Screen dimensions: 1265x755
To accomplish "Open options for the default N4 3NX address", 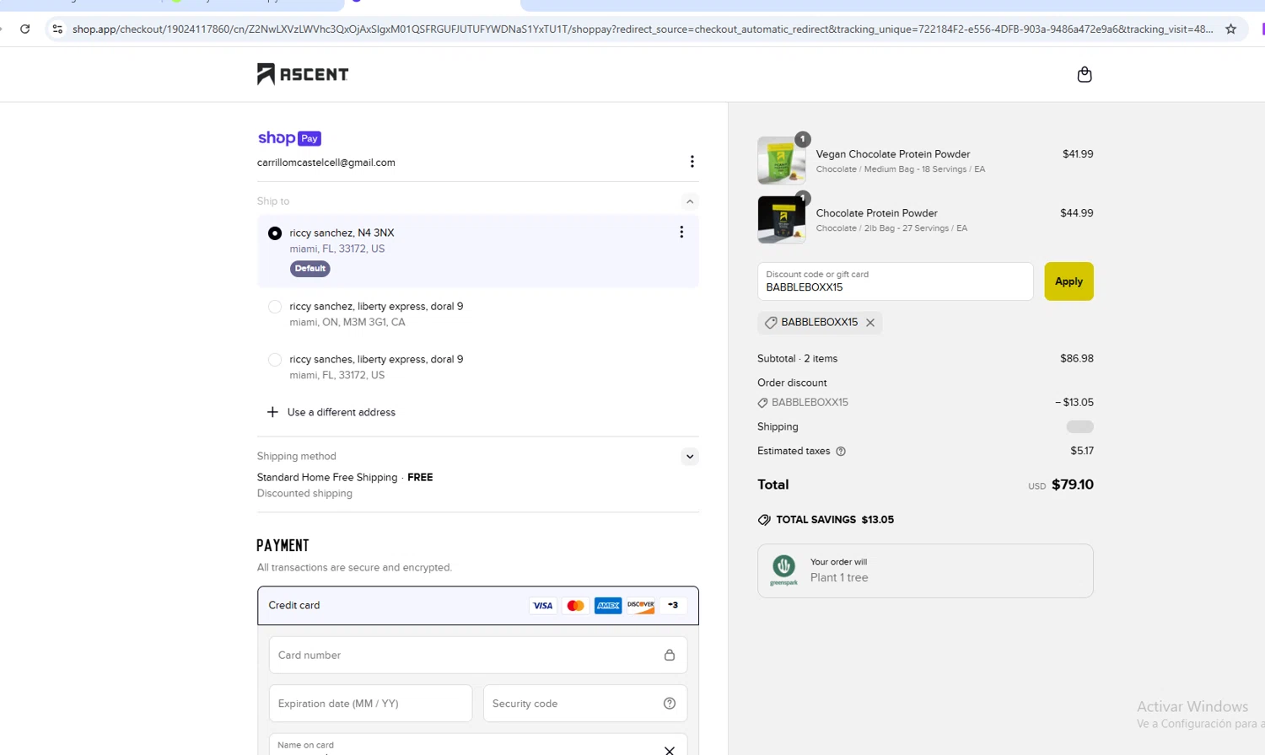I will pyautogui.click(x=681, y=232).
